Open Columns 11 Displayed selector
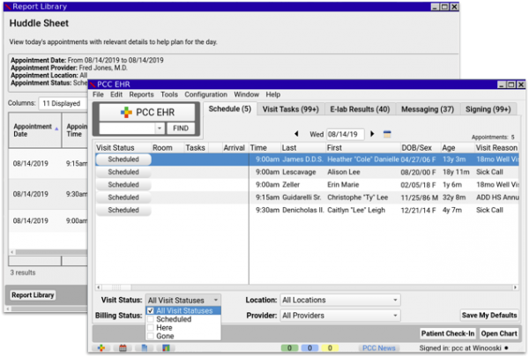 [x=63, y=104]
